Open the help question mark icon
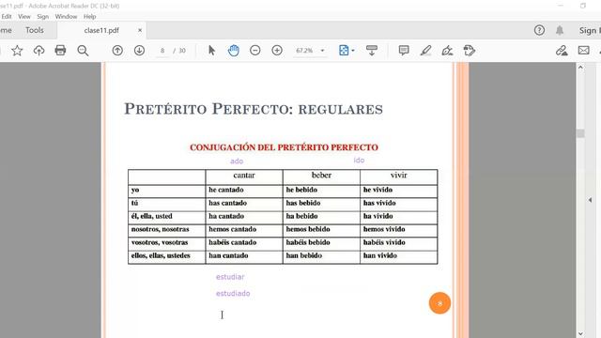This screenshot has height=338, width=601. 539,30
